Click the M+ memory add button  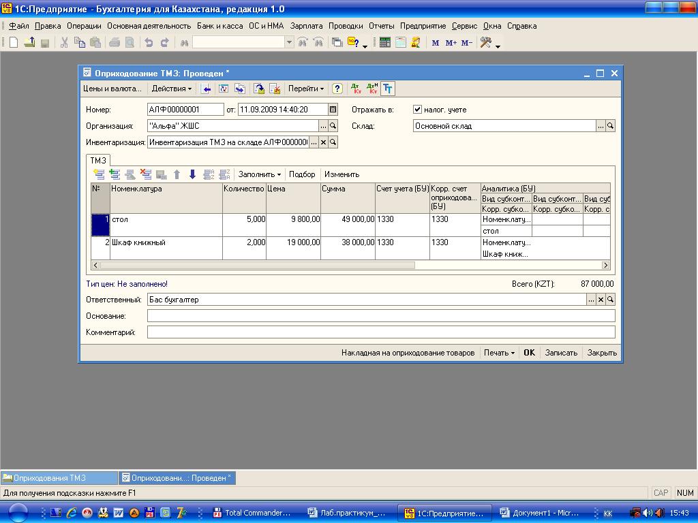pyautogui.click(x=451, y=43)
